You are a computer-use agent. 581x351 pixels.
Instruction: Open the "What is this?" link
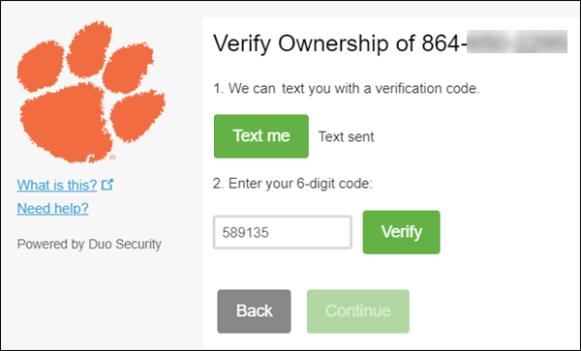[x=57, y=185]
